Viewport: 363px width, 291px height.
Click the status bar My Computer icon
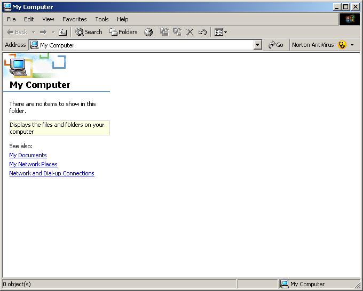click(x=284, y=284)
